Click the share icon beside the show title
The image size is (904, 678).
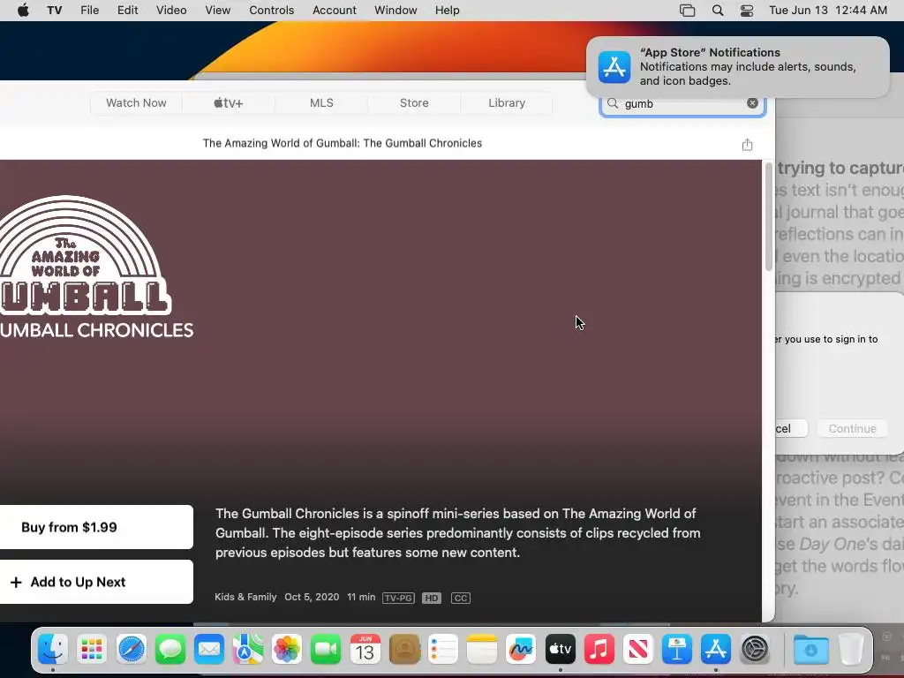click(747, 144)
